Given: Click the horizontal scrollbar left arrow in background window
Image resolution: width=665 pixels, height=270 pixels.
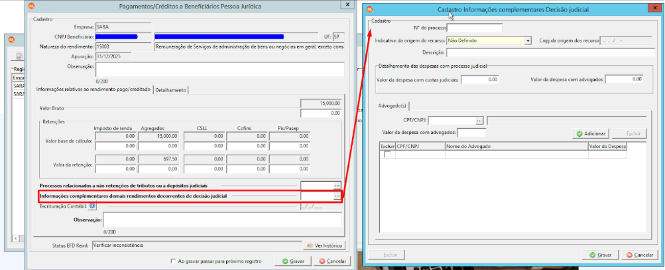Looking at the screenshot, I should tap(16, 239).
